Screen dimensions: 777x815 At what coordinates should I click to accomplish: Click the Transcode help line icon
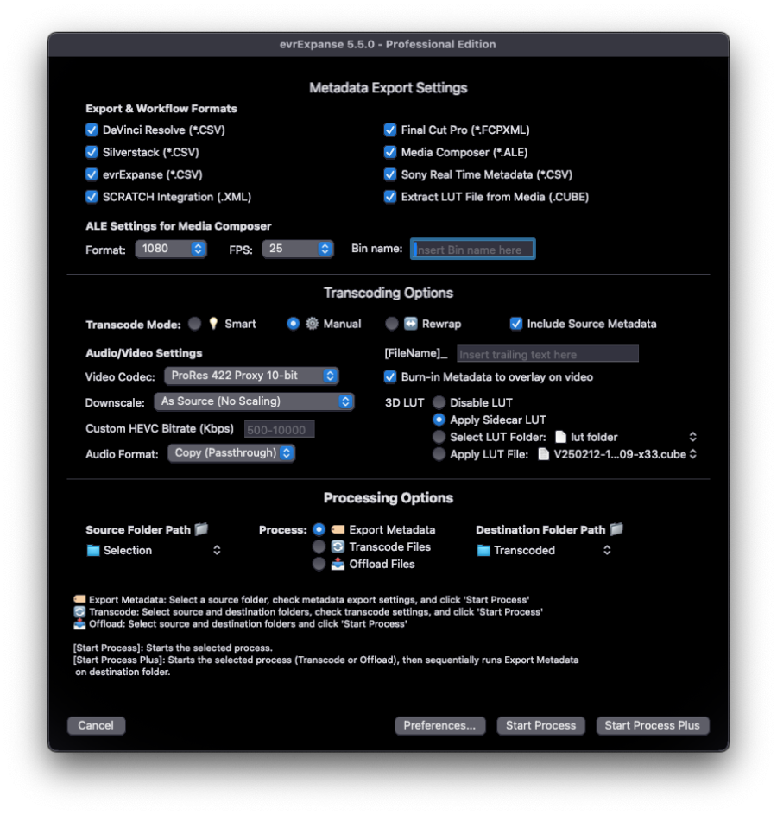coord(79,611)
